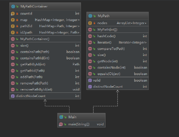
Task: Select the containsNode(int) method name
Action: coord(111,68)
